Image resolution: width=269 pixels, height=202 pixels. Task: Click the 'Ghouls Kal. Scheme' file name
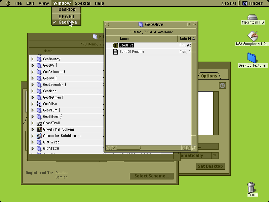click(59, 130)
